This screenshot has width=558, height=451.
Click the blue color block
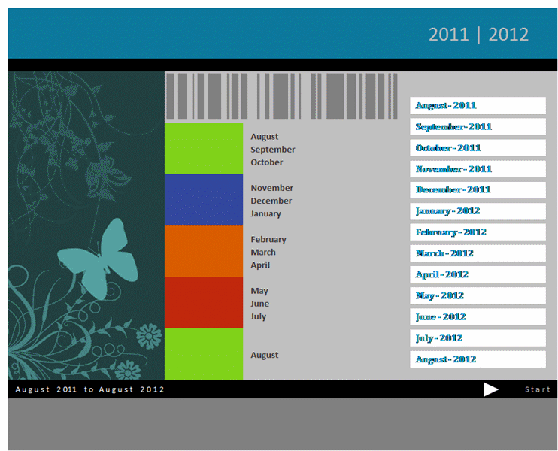(x=204, y=200)
